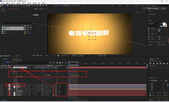Screen dimensions: 169x102
Task: Open the Composition menu
Action: (x=13, y=3)
